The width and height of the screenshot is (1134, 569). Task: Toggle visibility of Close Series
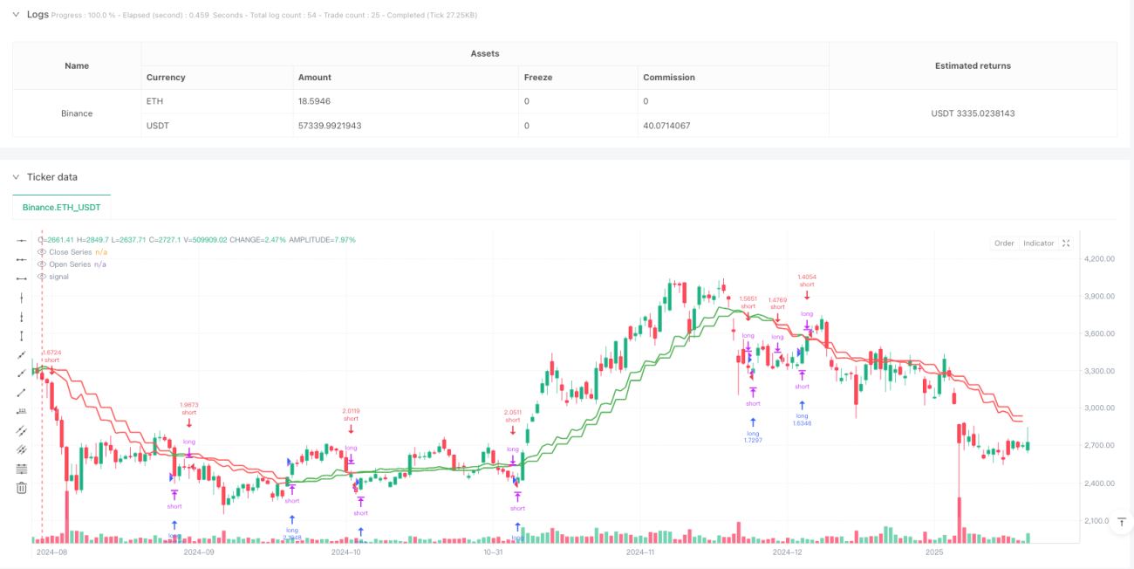42,252
